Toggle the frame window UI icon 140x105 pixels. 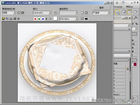(x=86, y=19)
